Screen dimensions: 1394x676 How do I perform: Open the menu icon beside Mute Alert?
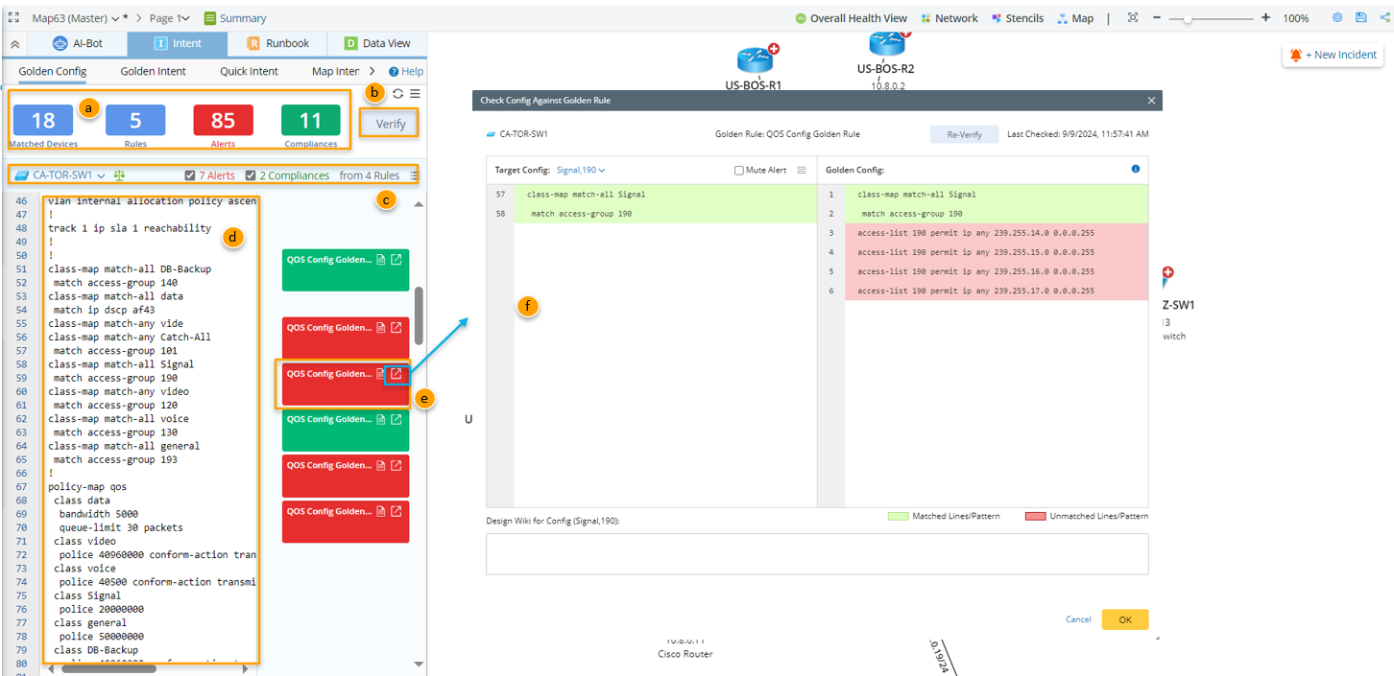801,170
